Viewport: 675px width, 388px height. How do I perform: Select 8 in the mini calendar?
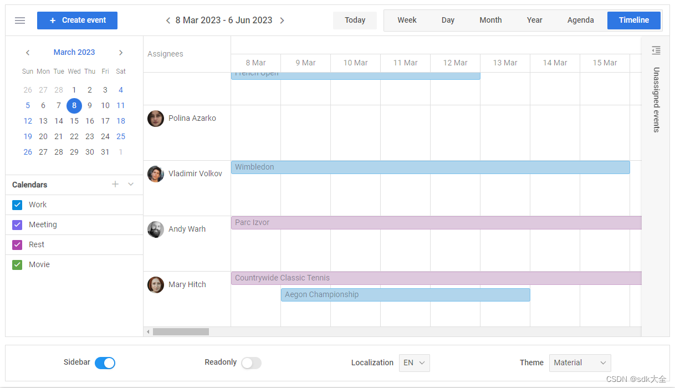tap(74, 106)
